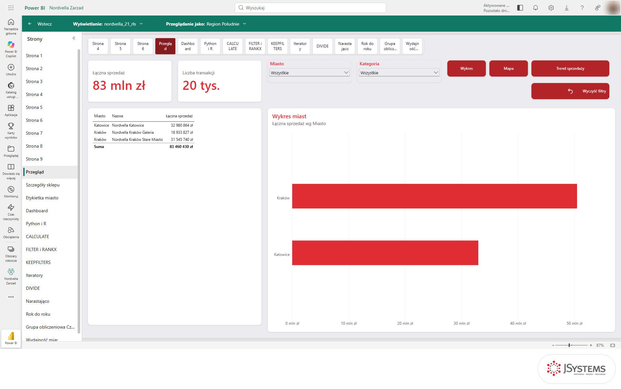This screenshot has height=389, width=621.
Task: Open settings gear icon
Action: point(551,8)
